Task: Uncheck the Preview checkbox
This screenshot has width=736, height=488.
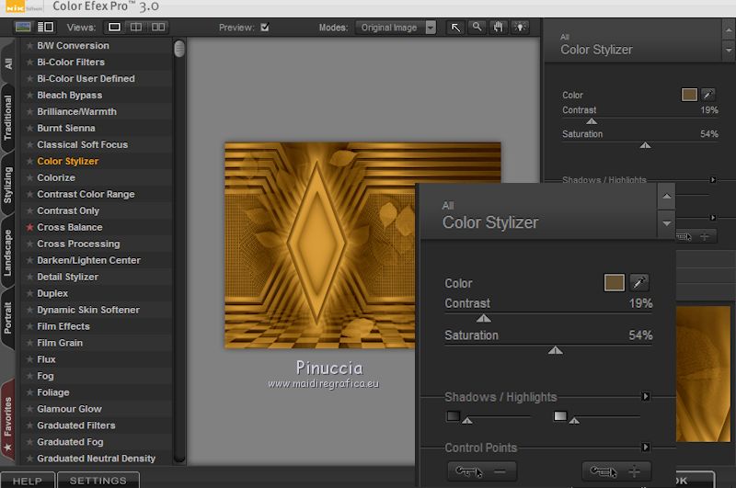Action: (x=265, y=27)
